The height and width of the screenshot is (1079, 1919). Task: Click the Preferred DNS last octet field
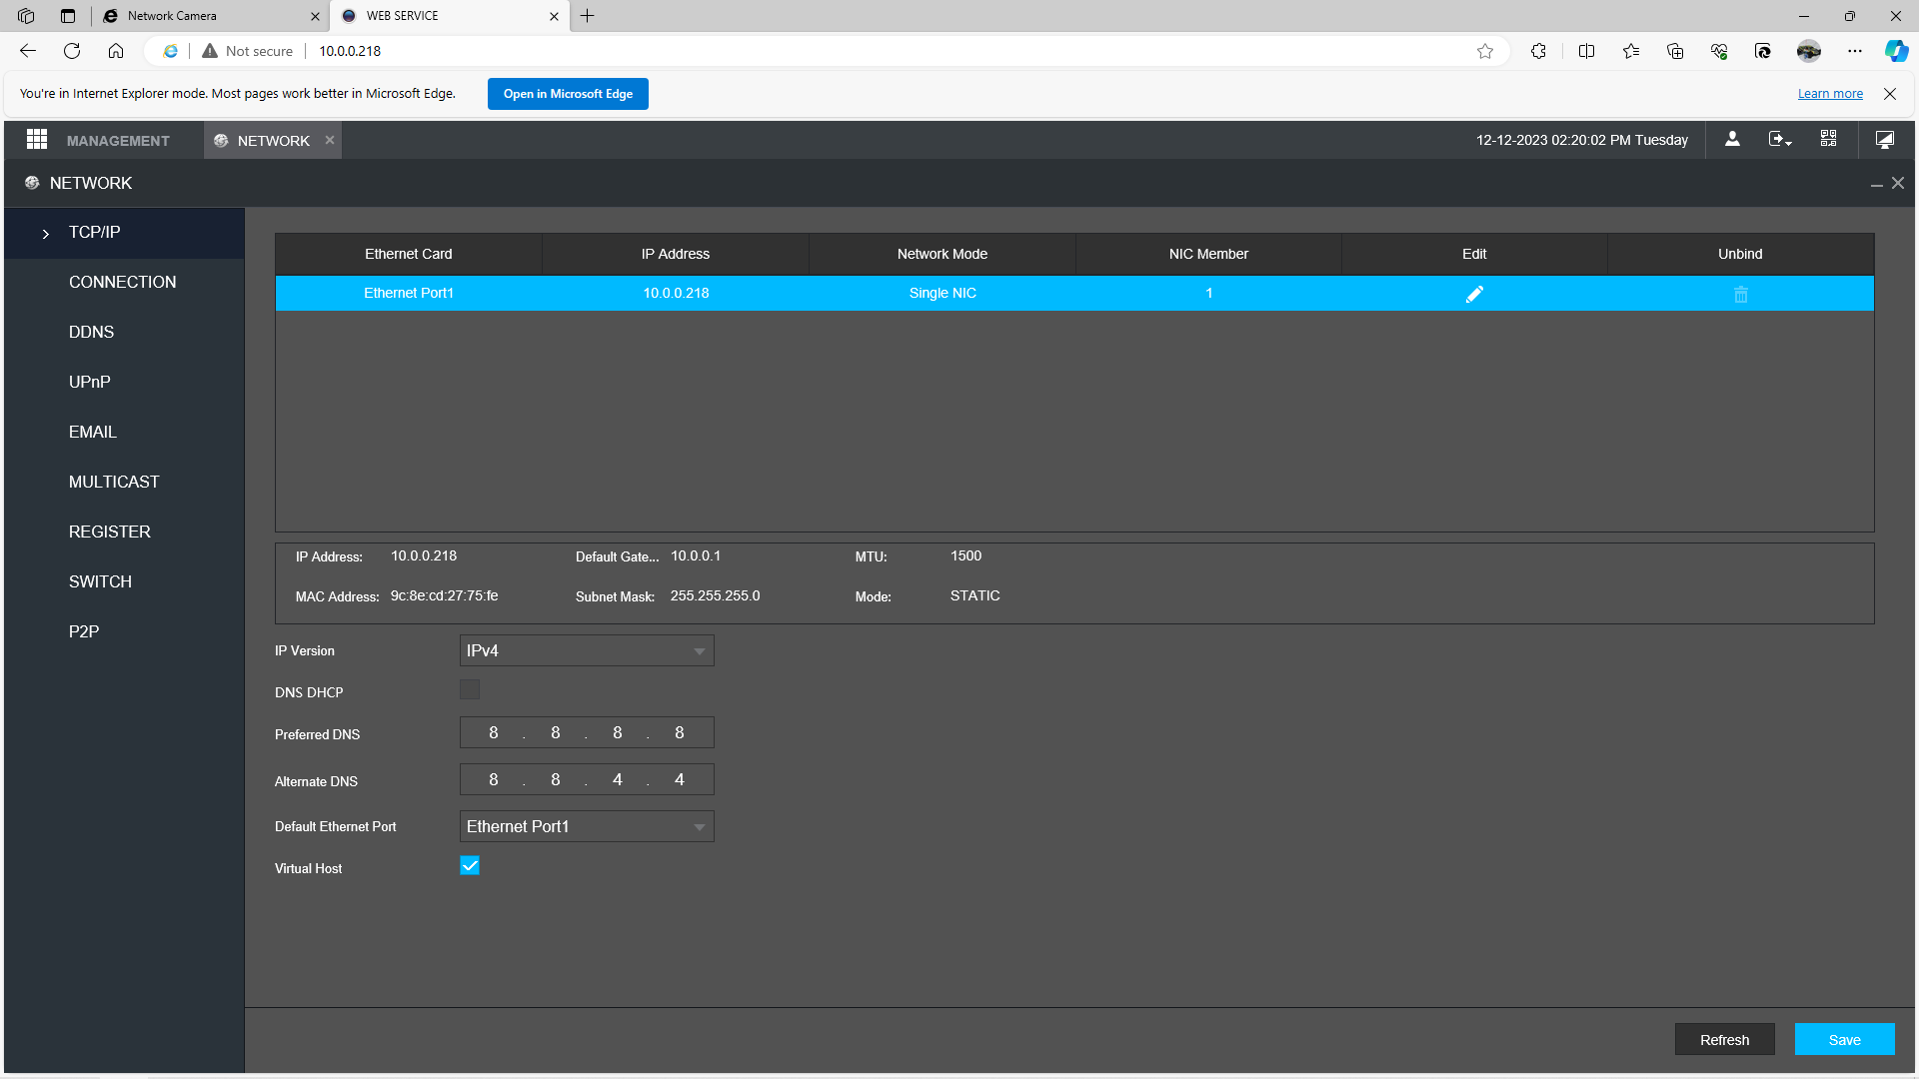point(680,732)
